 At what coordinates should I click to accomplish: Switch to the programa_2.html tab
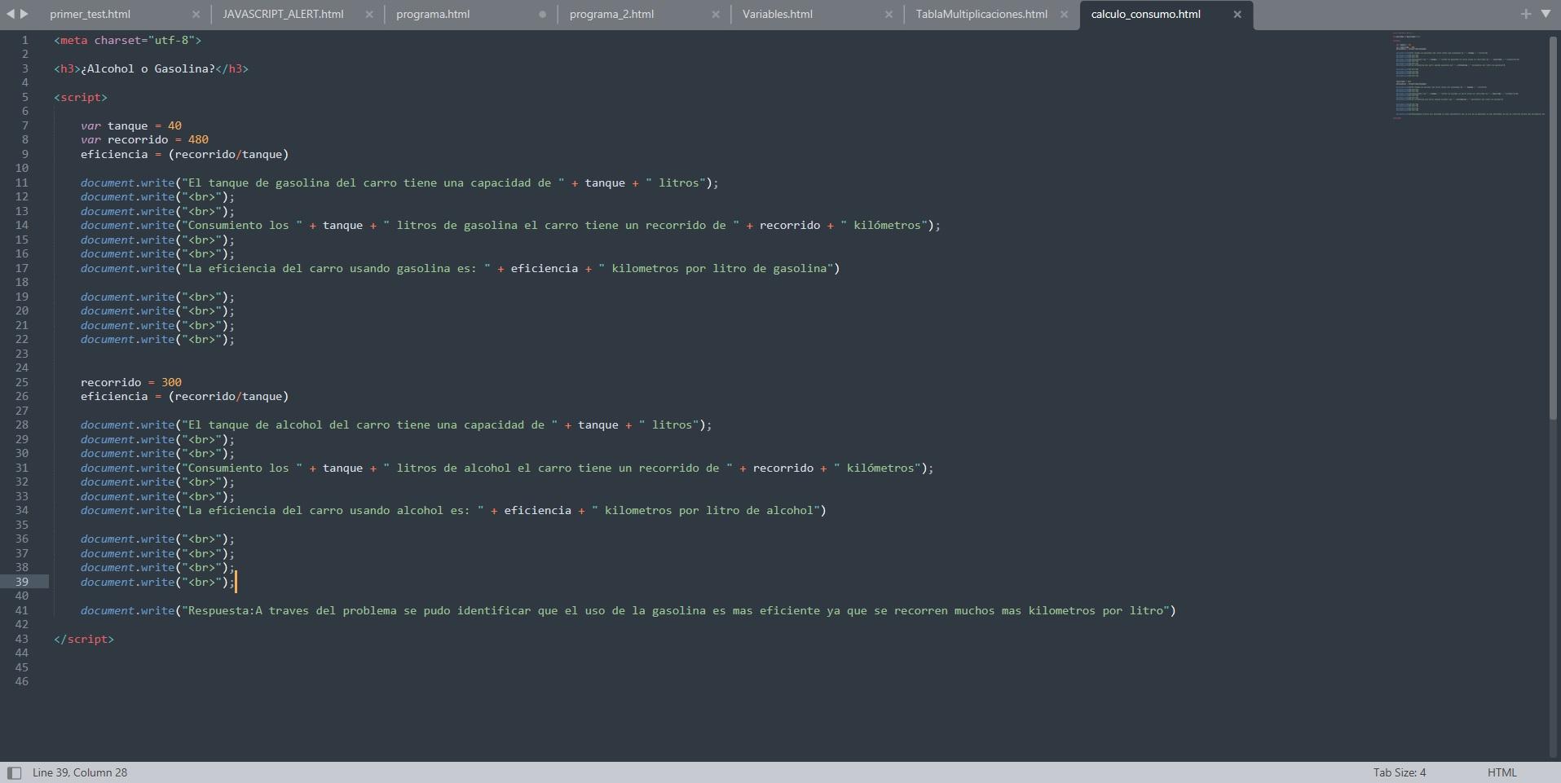point(611,14)
